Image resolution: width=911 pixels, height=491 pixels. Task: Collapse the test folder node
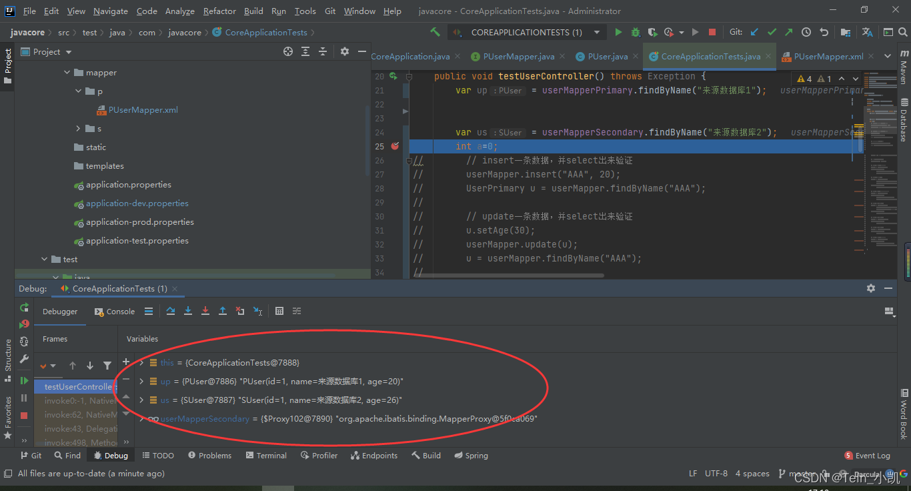(45, 260)
